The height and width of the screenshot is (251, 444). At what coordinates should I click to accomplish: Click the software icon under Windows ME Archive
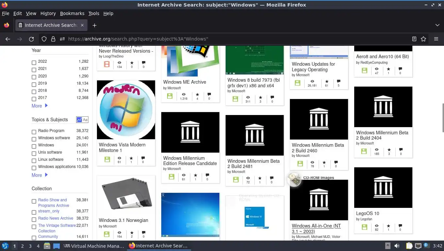coord(170,96)
